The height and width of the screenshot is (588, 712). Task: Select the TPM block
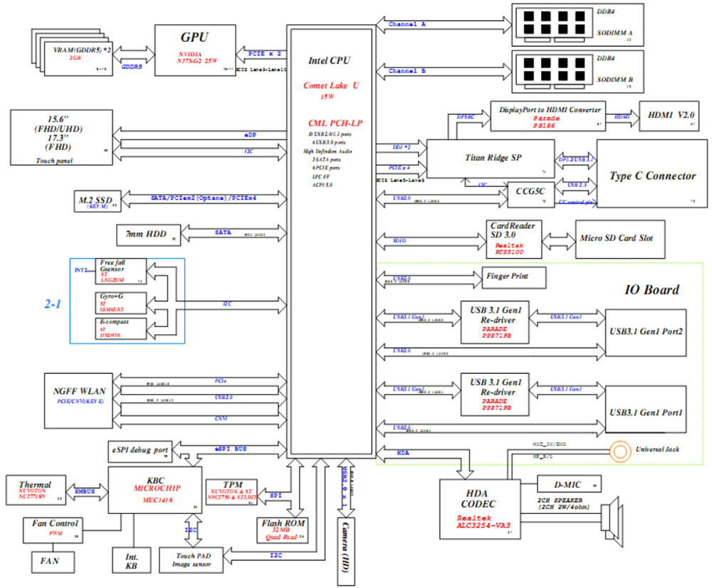pyautogui.click(x=231, y=492)
